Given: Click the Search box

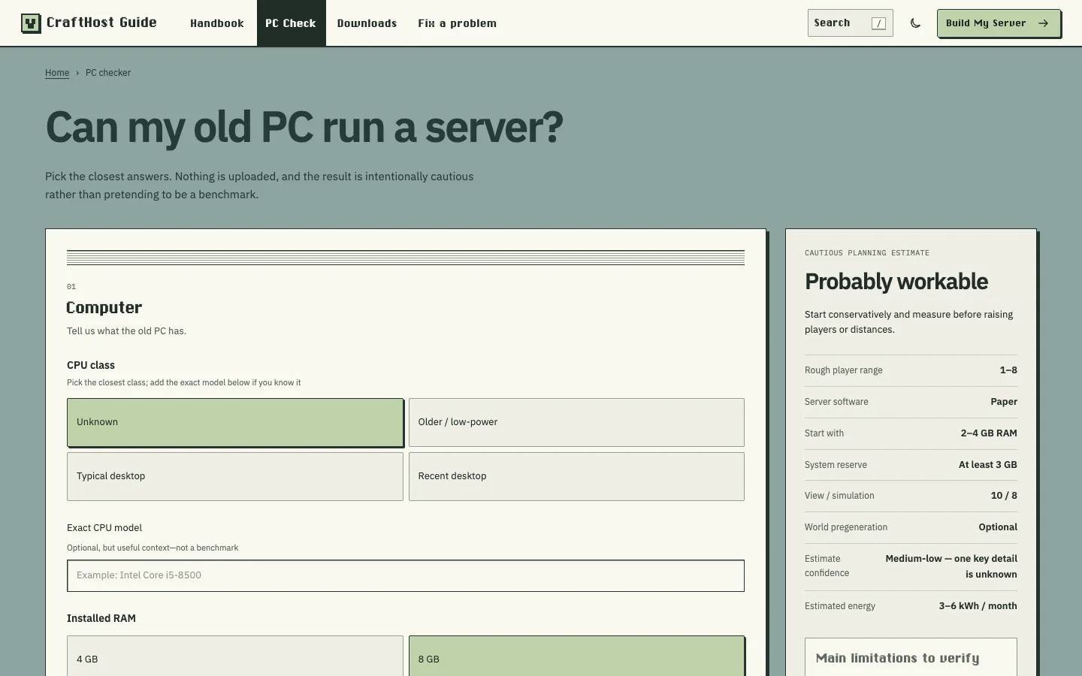Looking at the screenshot, I should pos(850,23).
